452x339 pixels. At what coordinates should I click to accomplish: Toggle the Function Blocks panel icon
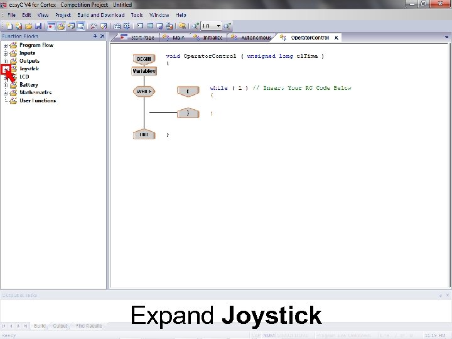(61, 26)
